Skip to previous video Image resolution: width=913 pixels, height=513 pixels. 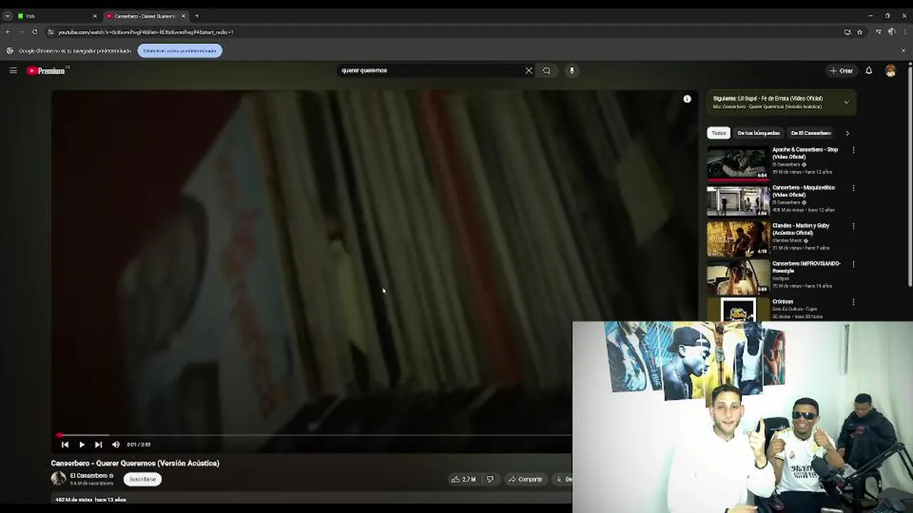(x=65, y=445)
